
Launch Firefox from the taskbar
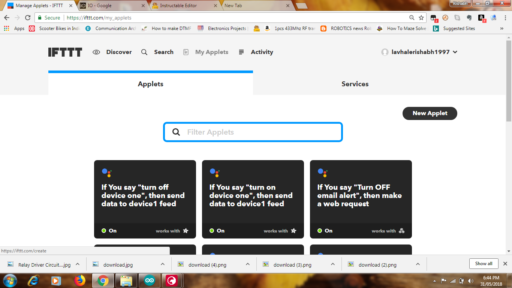tap(80, 280)
